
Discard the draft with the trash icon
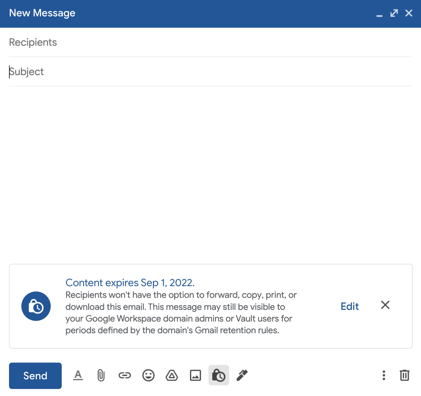click(405, 375)
